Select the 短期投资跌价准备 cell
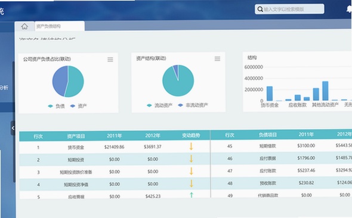The image size is (352, 218). pos(76,172)
